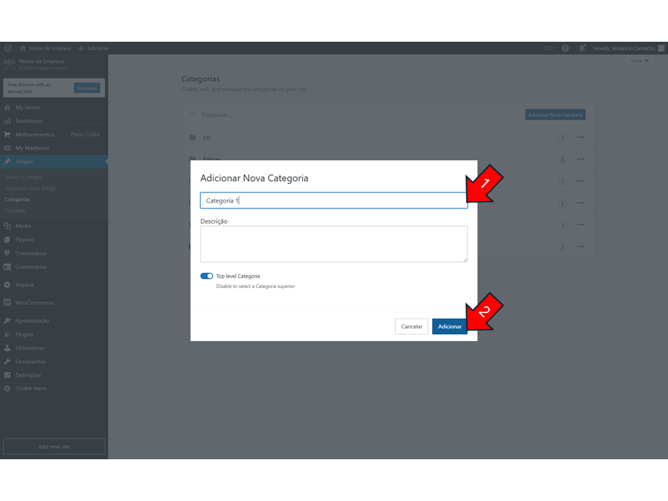Click the WooCommerce icon in the sidebar
The image size is (668, 501).
click(x=7, y=303)
